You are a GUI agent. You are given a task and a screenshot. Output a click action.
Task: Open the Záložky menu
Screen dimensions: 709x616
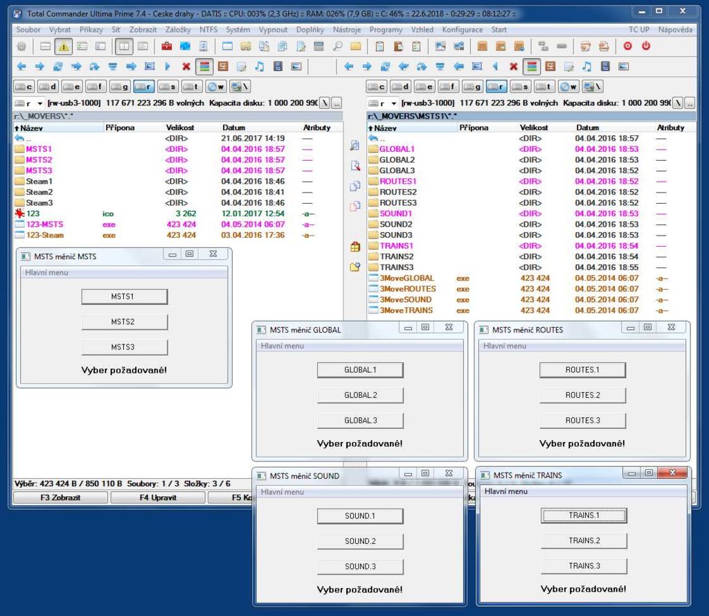[179, 30]
